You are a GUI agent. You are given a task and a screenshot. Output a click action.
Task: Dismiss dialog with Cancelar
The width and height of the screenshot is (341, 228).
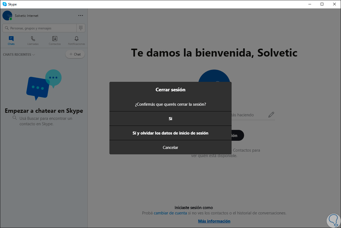tap(171, 147)
